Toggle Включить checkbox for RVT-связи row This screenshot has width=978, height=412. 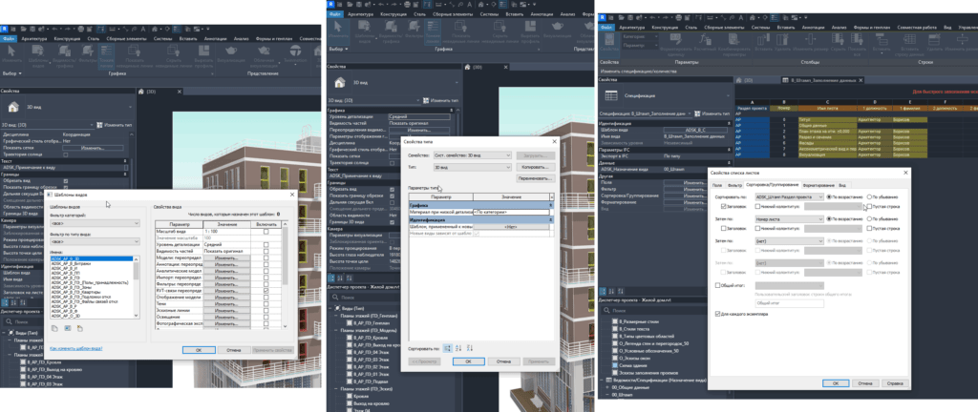coord(266,291)
